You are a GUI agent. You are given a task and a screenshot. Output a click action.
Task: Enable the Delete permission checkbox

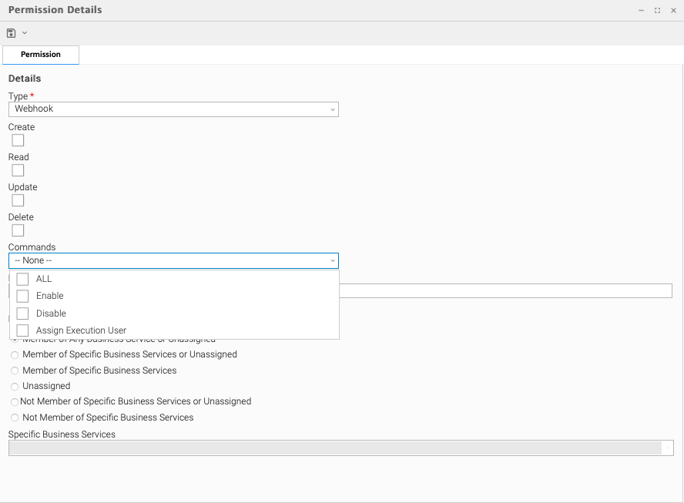(18, 230)
